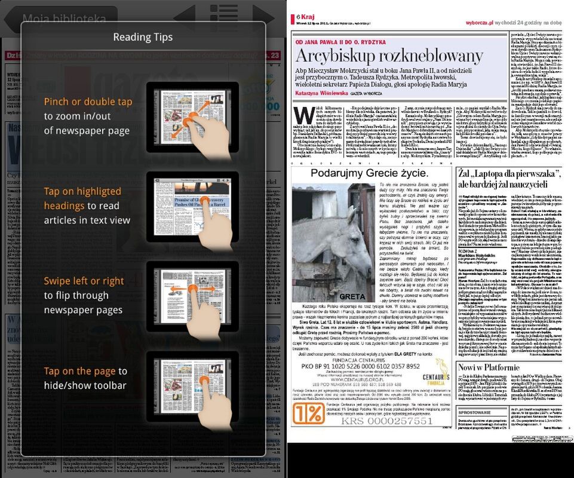The image size is (574, 478).
Task: Open the Nowi w Platformie article
Action: tap(489, 367)
